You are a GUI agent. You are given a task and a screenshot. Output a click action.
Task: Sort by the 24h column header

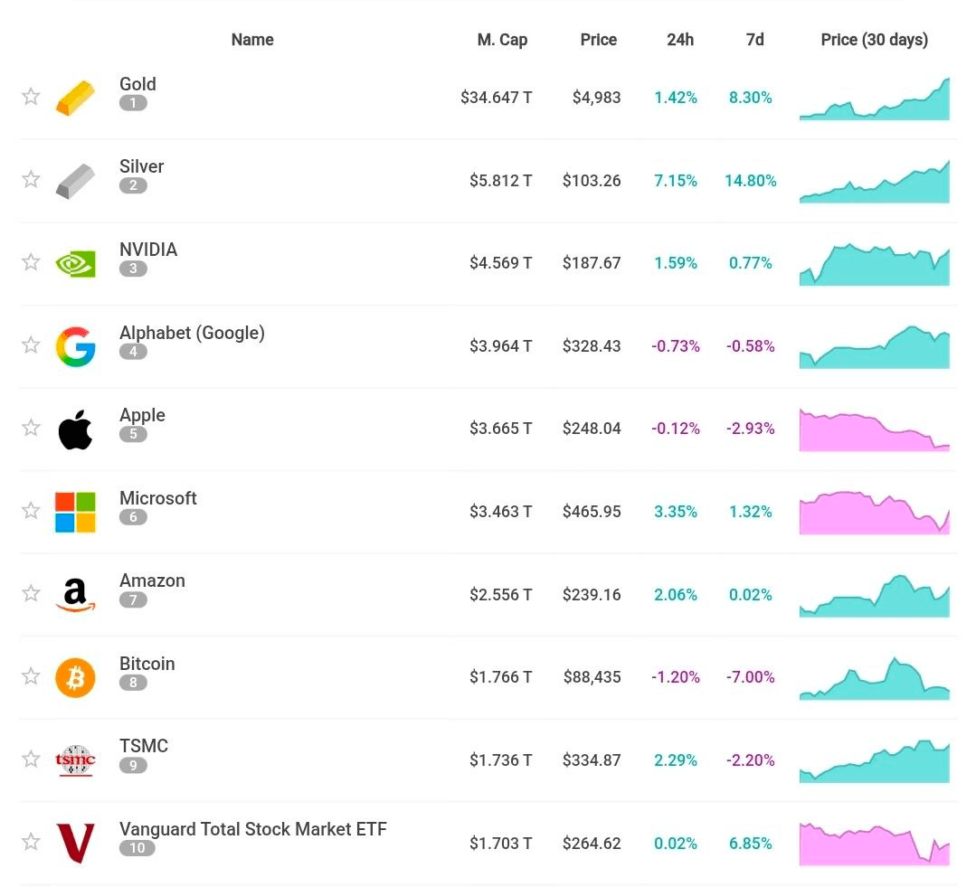click(x=680, y=40)
